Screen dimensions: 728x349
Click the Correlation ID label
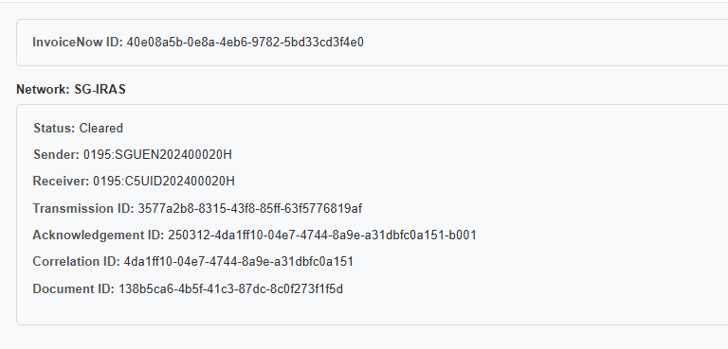(x=76, y=261)
